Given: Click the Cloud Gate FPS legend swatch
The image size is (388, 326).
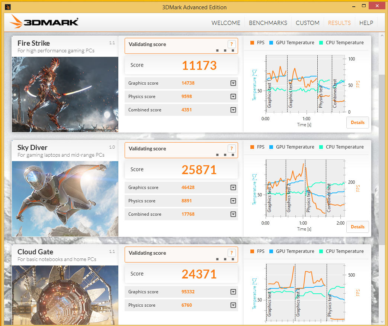Looking at the screenshot, I should 252,251.
